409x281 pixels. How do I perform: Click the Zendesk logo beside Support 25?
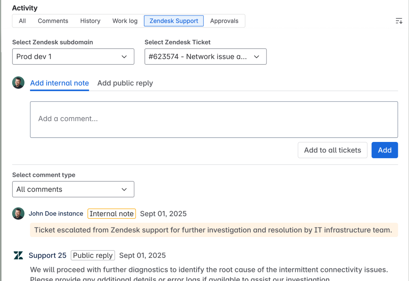(18, 255)
